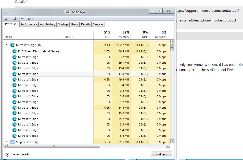
Task: Go to the Users tab
Action: pyautogui.click(x=74, y=24)
